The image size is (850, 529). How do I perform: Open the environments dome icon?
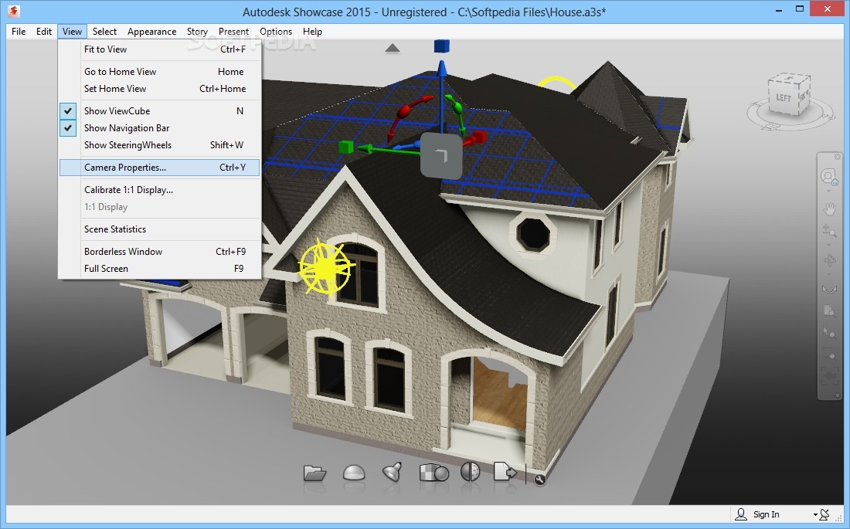[x=354, y=472]
